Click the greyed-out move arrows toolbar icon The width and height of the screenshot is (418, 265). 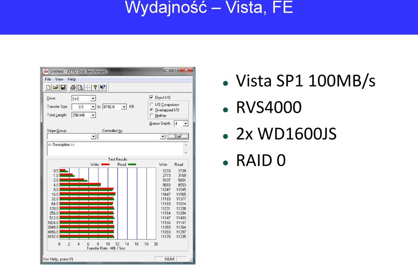coord(88,87)
